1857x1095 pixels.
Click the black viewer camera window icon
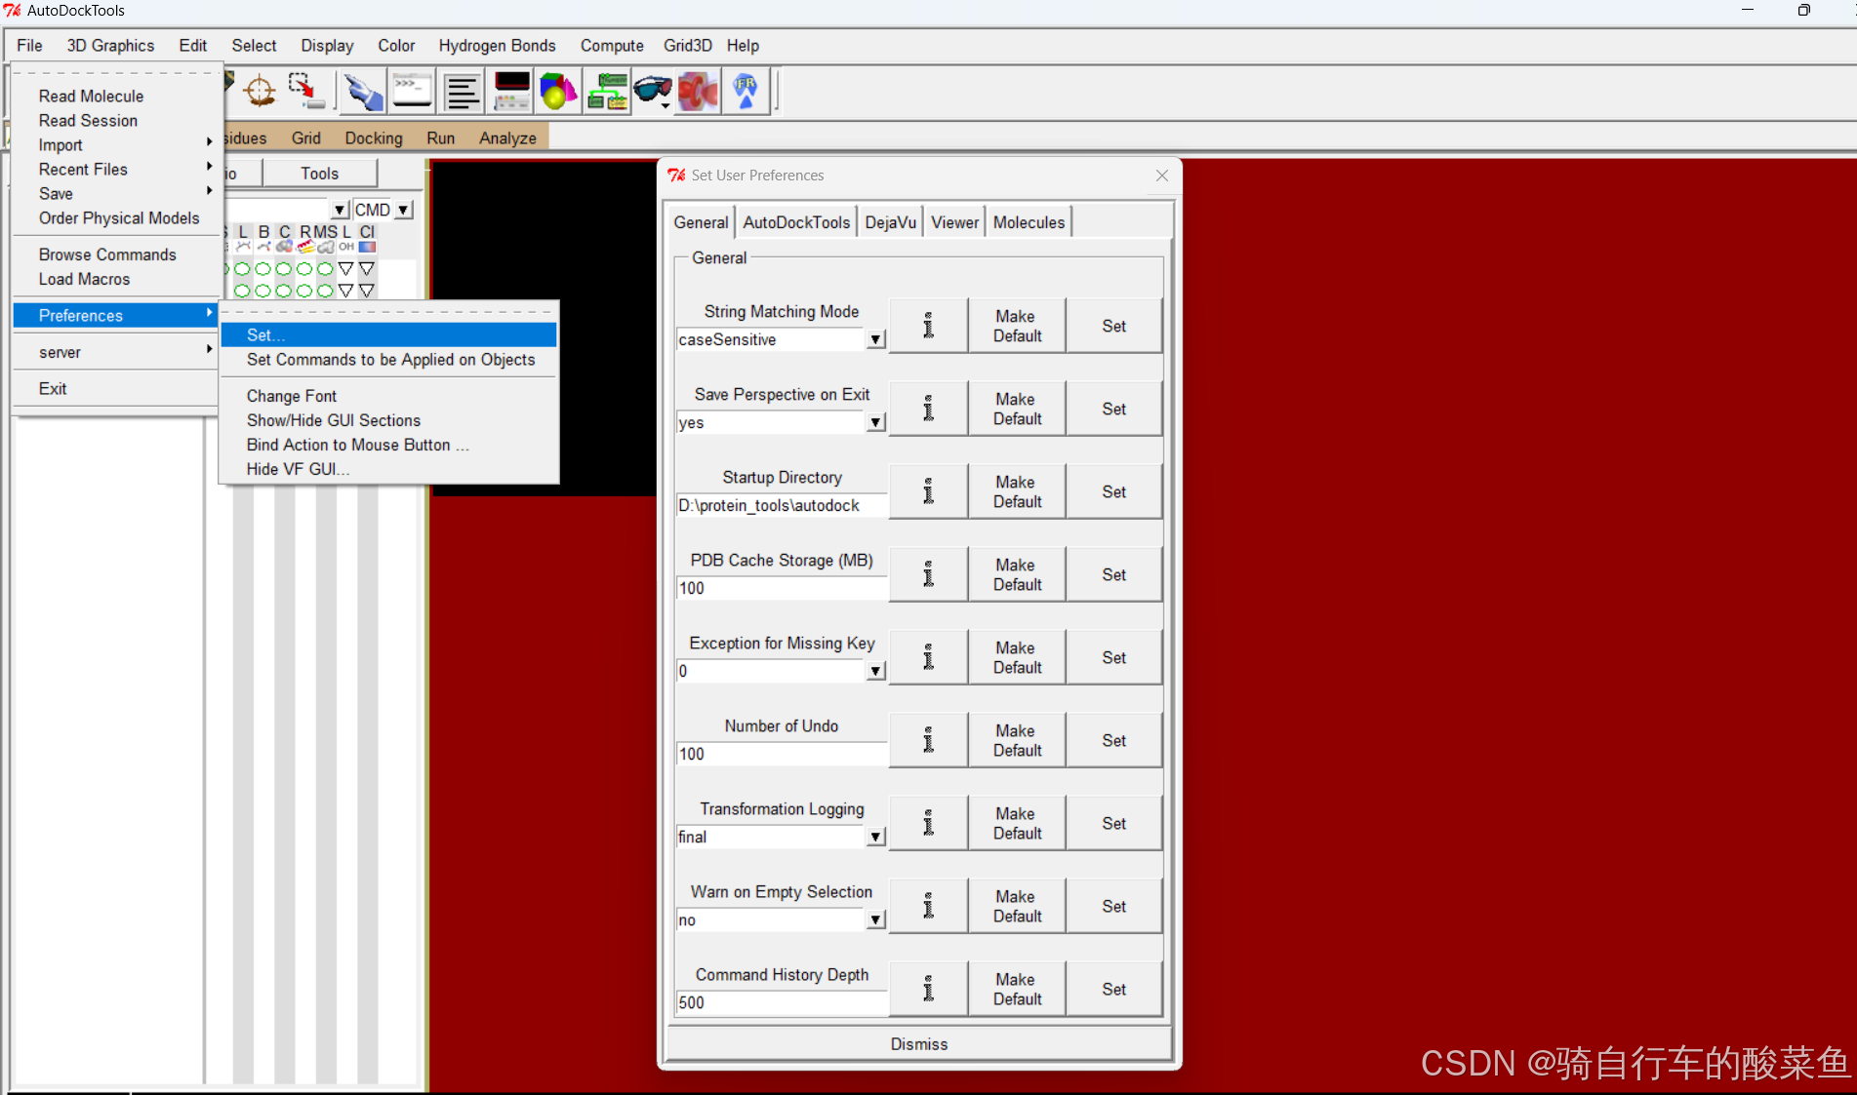coord(511,92)
